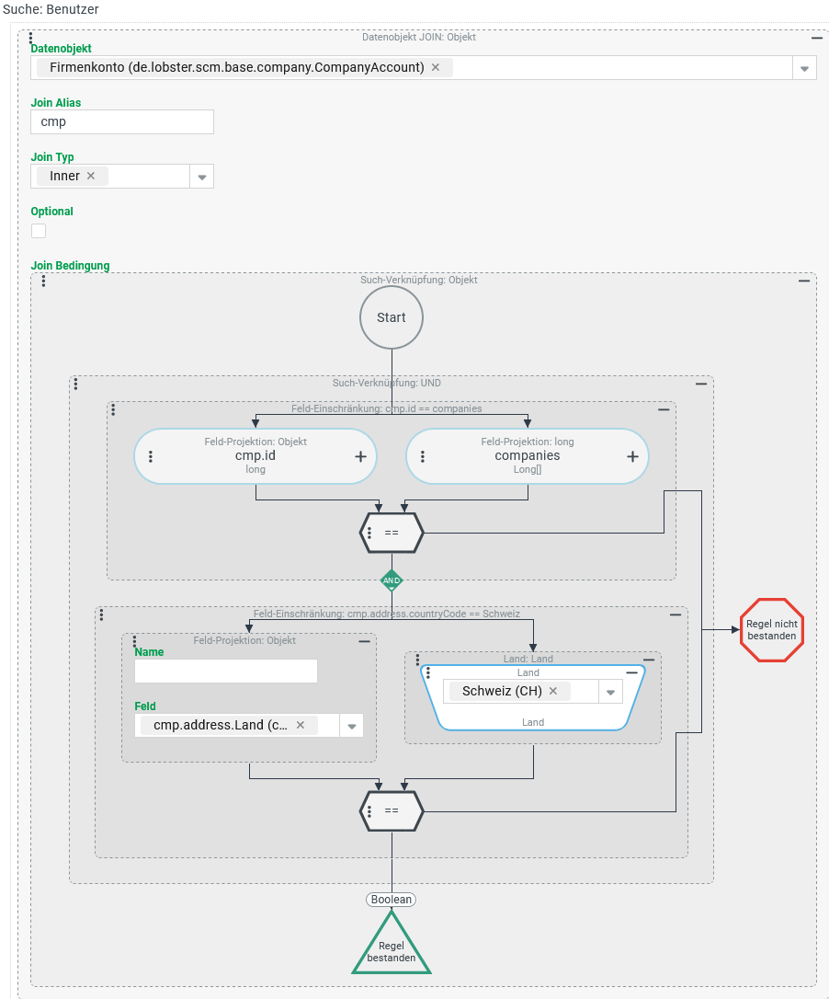Click the green AND diamond connector
829x999 pixels.
pos(392,580)
